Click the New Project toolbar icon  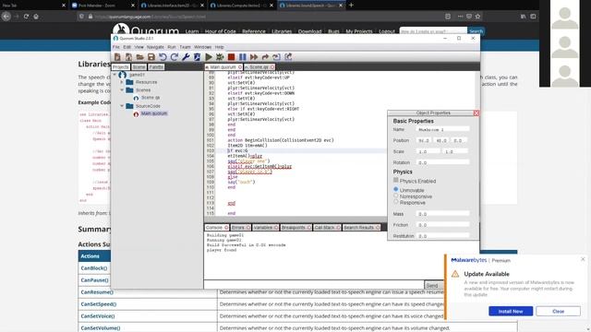pyautogui.click(x=117, y=57)
